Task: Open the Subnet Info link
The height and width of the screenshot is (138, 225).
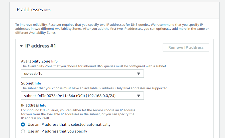Action: pos(38,83)
